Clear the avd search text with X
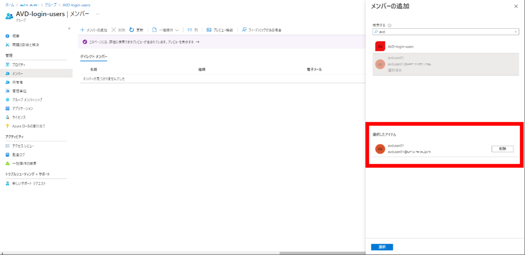Viewport: 525px width, 255px height. [516, 31]
